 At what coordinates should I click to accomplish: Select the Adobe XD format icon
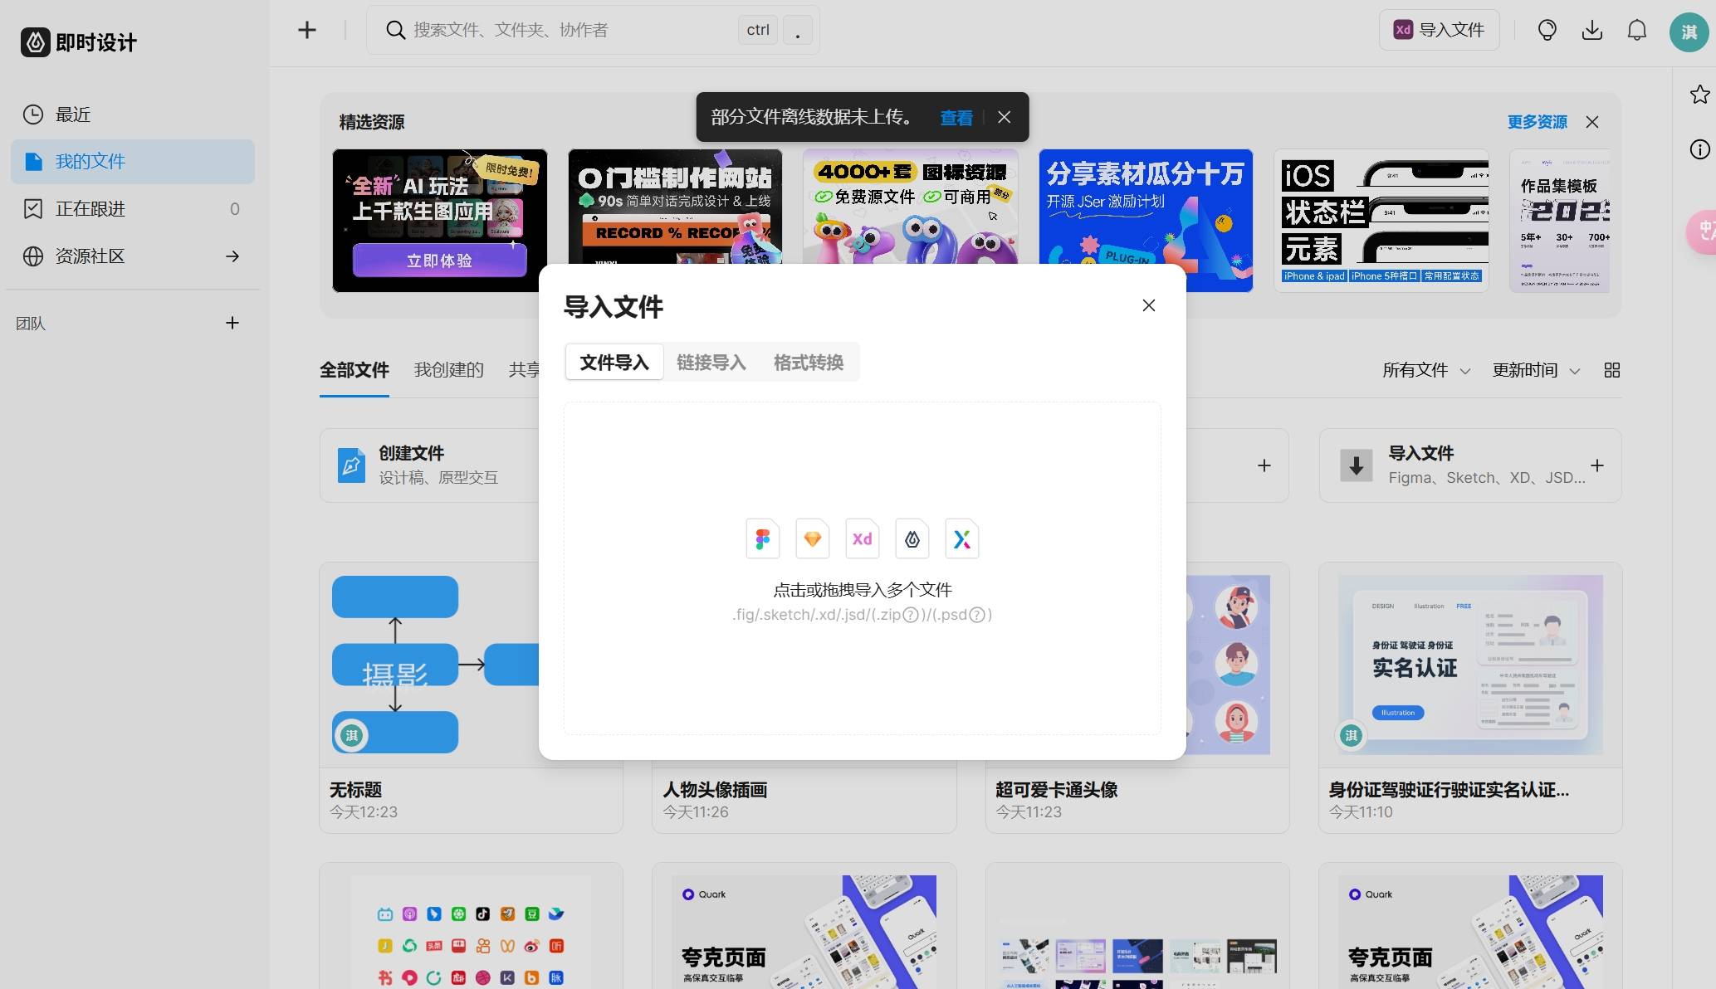[x=862, y=539]
